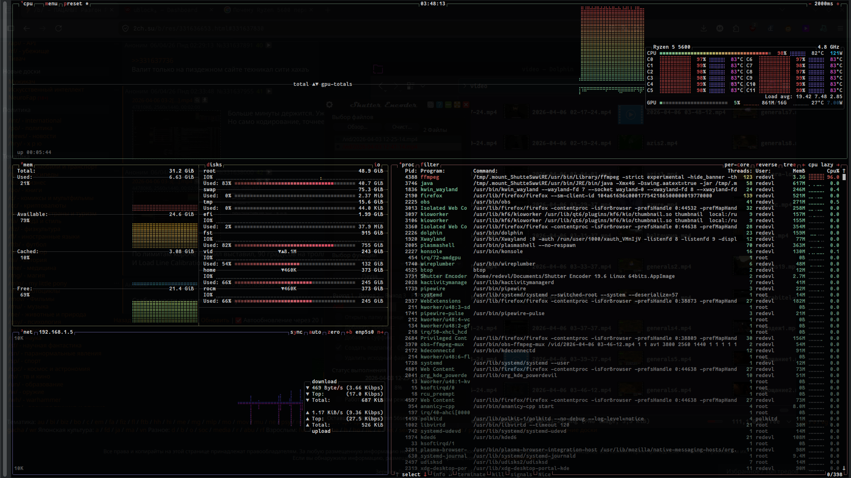Increase 2000ms update interval with plus

coord(838,4)
